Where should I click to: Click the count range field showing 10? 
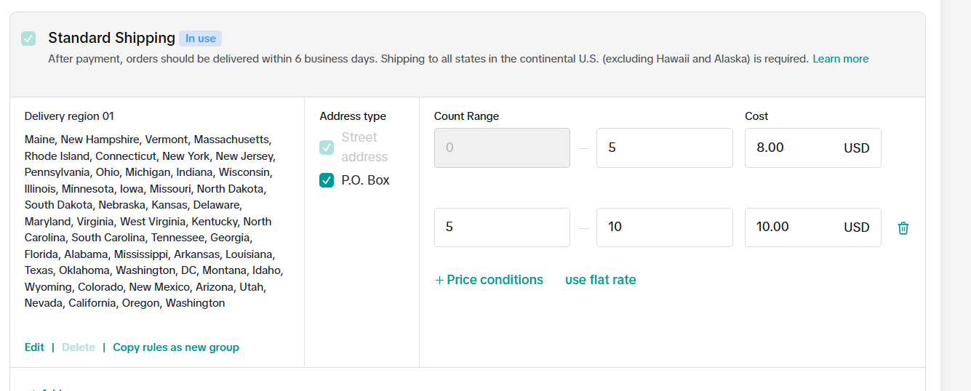coord(664,227)
